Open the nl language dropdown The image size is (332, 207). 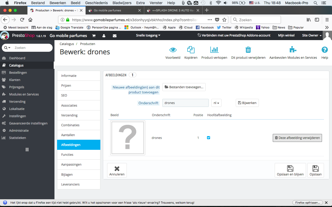click(x=216, y=103)
